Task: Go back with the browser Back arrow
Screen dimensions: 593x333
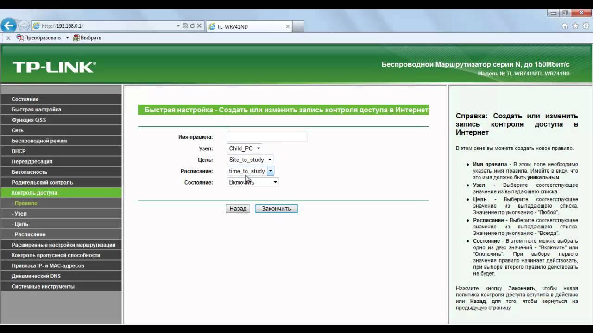Action: click(8, 25)
